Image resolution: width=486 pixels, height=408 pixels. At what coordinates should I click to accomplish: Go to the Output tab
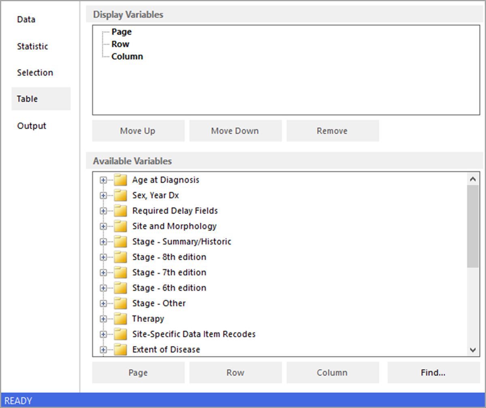point(32,126)
